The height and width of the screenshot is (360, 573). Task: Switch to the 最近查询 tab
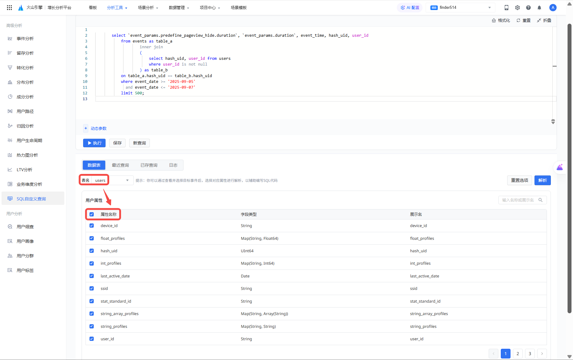(120, 165)
